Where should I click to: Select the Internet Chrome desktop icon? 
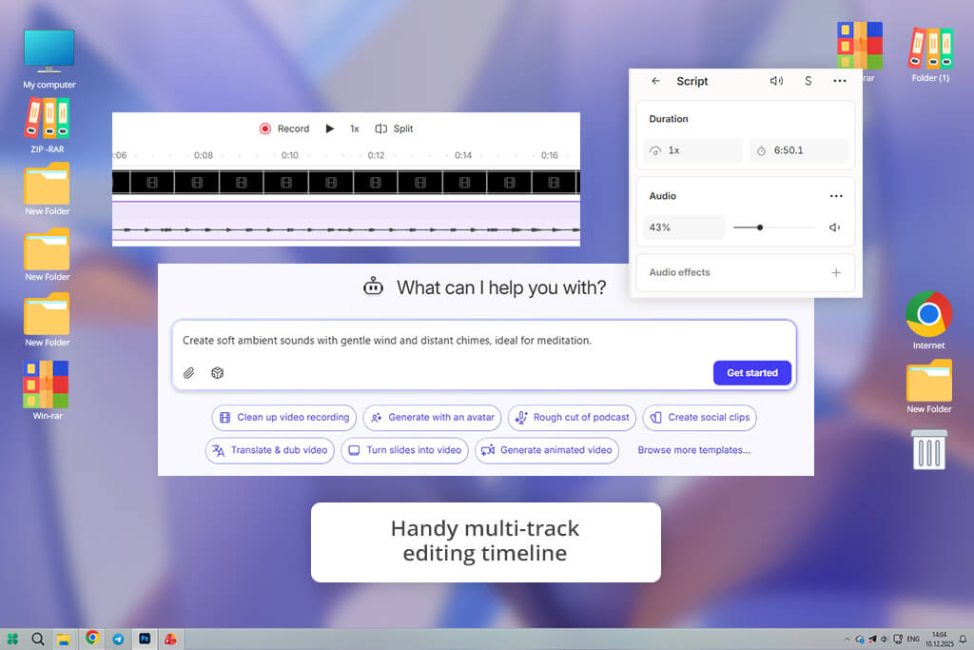coord(928,320)
